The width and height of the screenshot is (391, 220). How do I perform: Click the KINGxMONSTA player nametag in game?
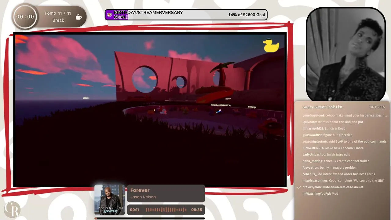[x=221, y=105]
